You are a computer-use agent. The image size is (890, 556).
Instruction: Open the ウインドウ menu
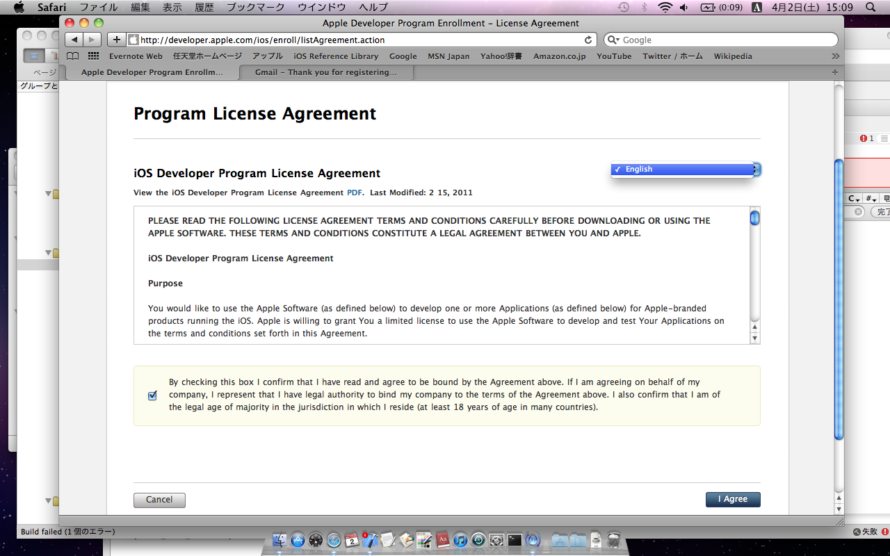322,7
